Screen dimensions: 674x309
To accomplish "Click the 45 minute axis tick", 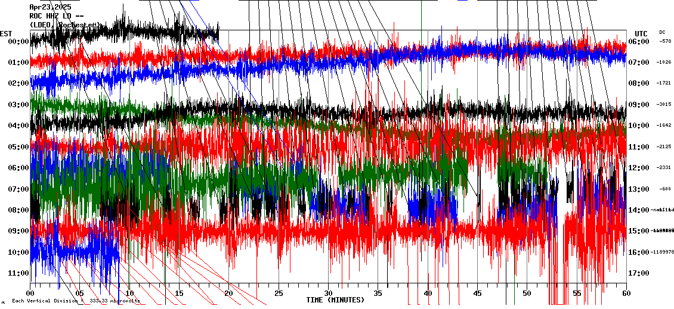I will [x=477, y=294].
